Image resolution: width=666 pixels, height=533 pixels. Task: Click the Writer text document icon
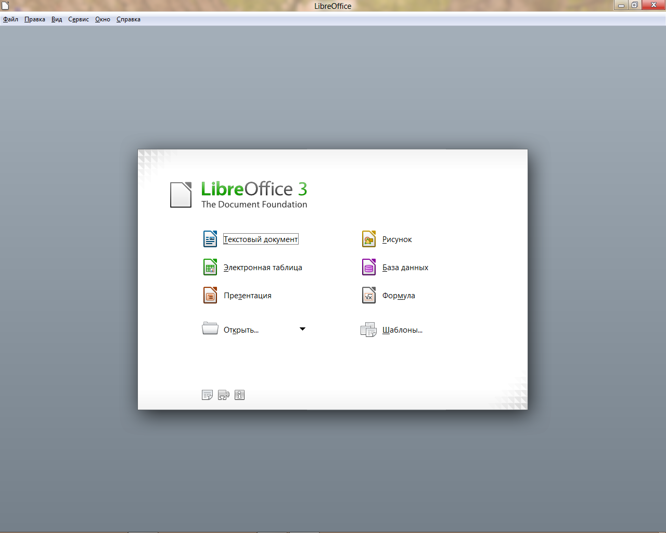pos(210,239)
